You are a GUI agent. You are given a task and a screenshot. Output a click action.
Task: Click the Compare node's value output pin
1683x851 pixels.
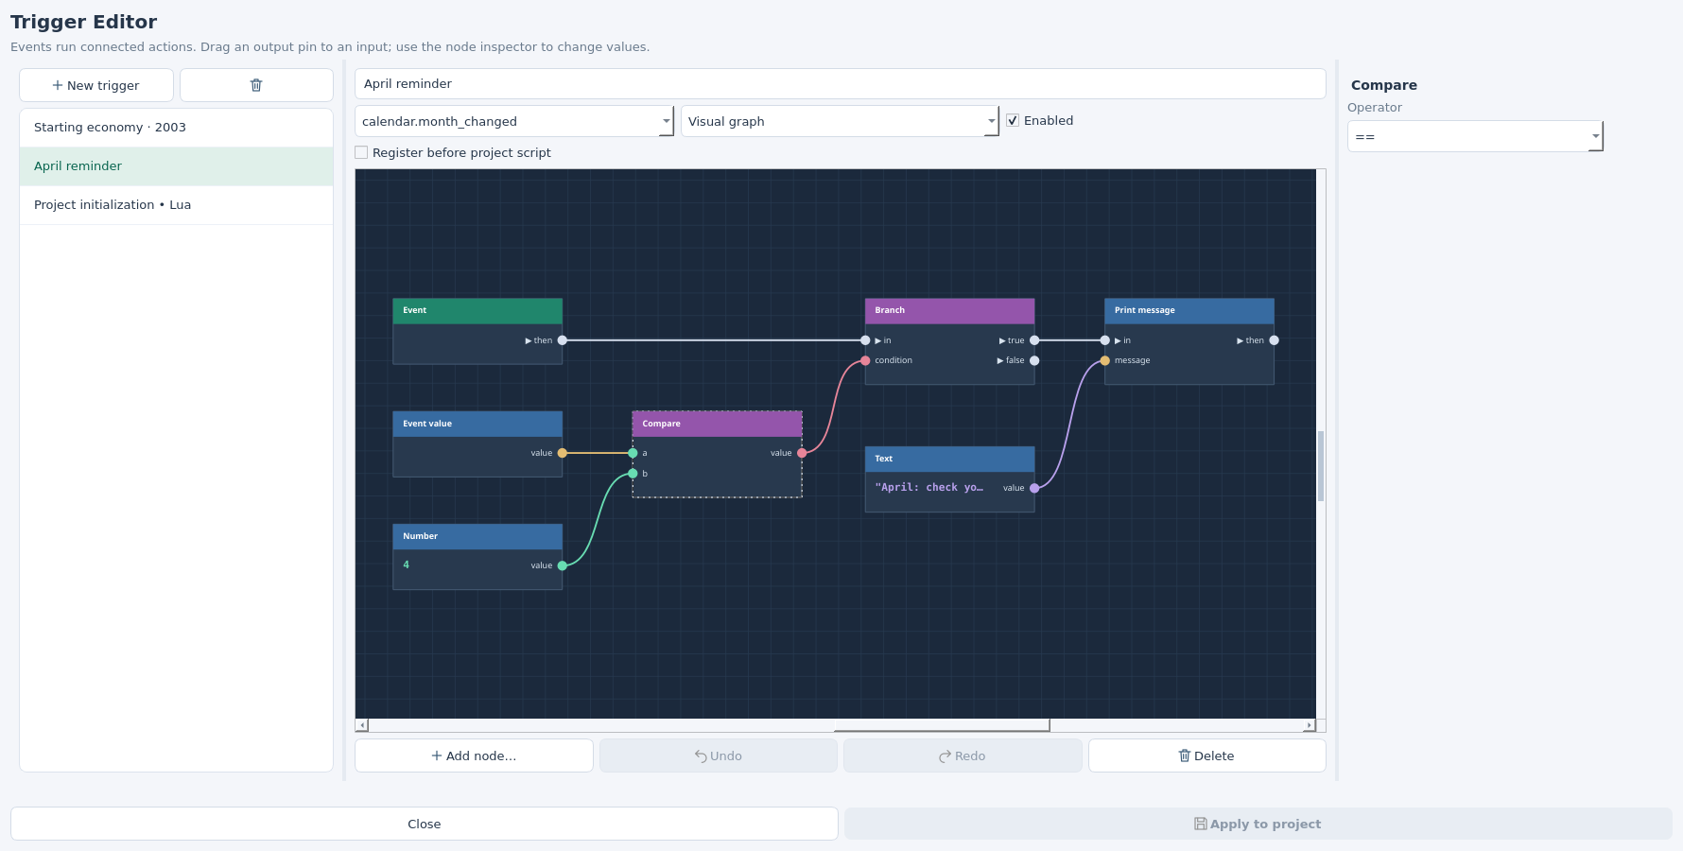coord(802,453)
